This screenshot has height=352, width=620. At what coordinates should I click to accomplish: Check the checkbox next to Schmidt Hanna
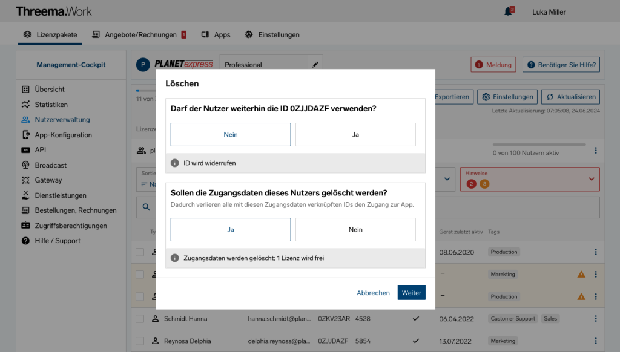142,318
